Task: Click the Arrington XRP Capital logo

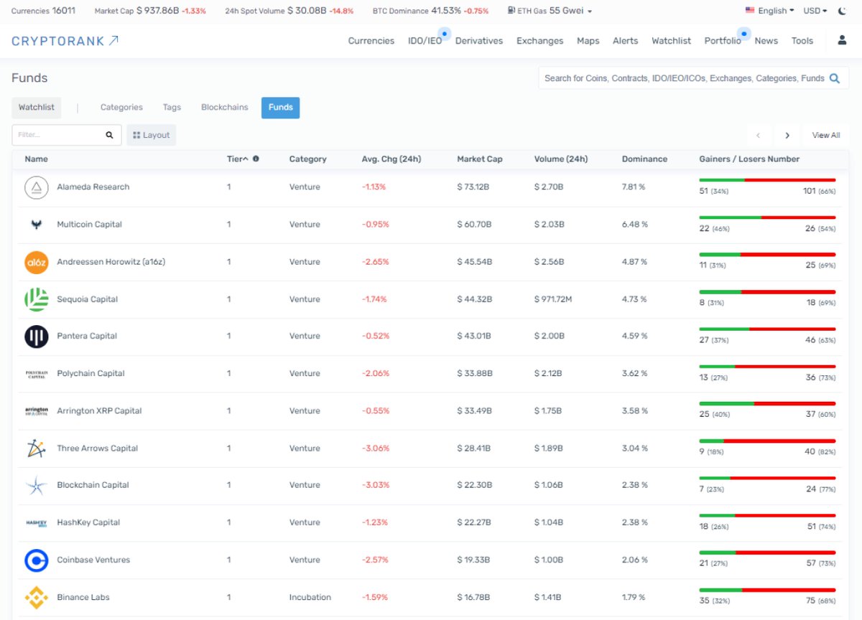Action: (x=36, y=411)
